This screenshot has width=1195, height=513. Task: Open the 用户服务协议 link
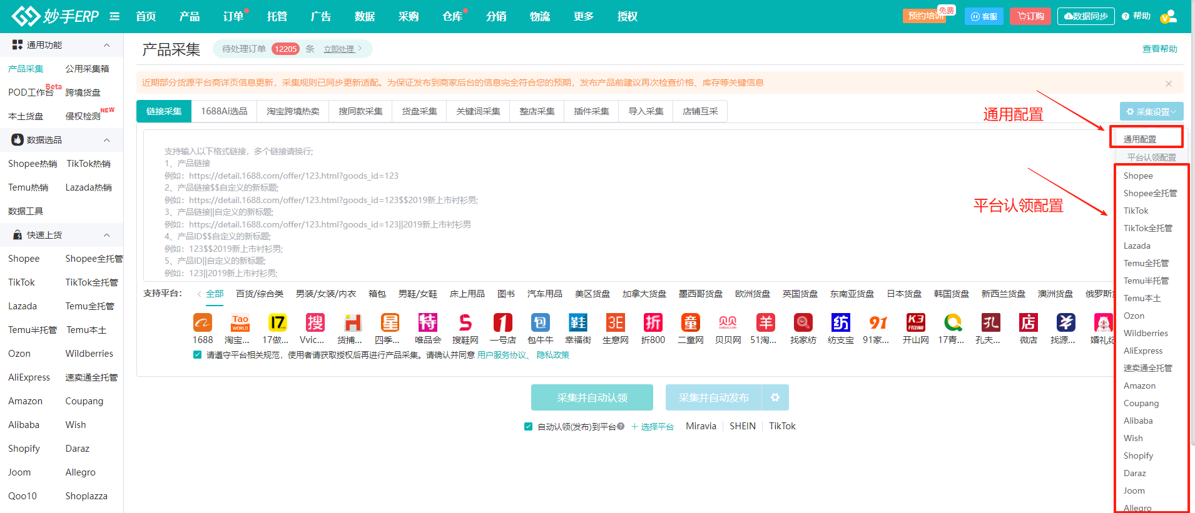pyautogui.click(x=501, y=355)
